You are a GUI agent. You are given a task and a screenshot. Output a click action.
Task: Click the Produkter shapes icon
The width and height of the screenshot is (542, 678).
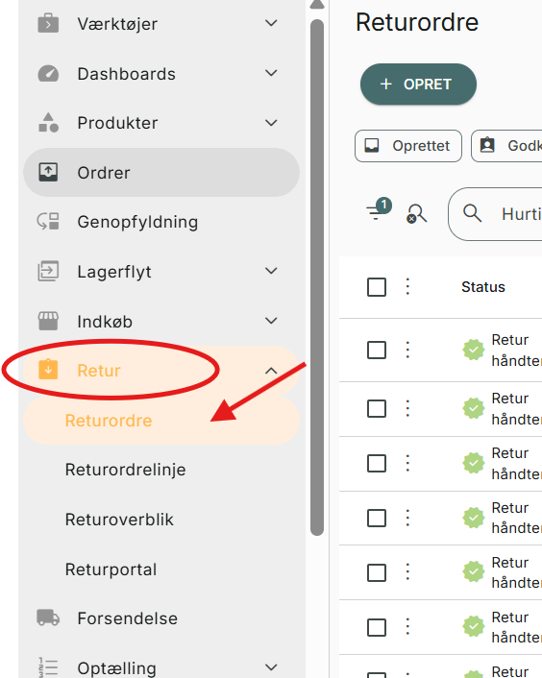point(48,123)
